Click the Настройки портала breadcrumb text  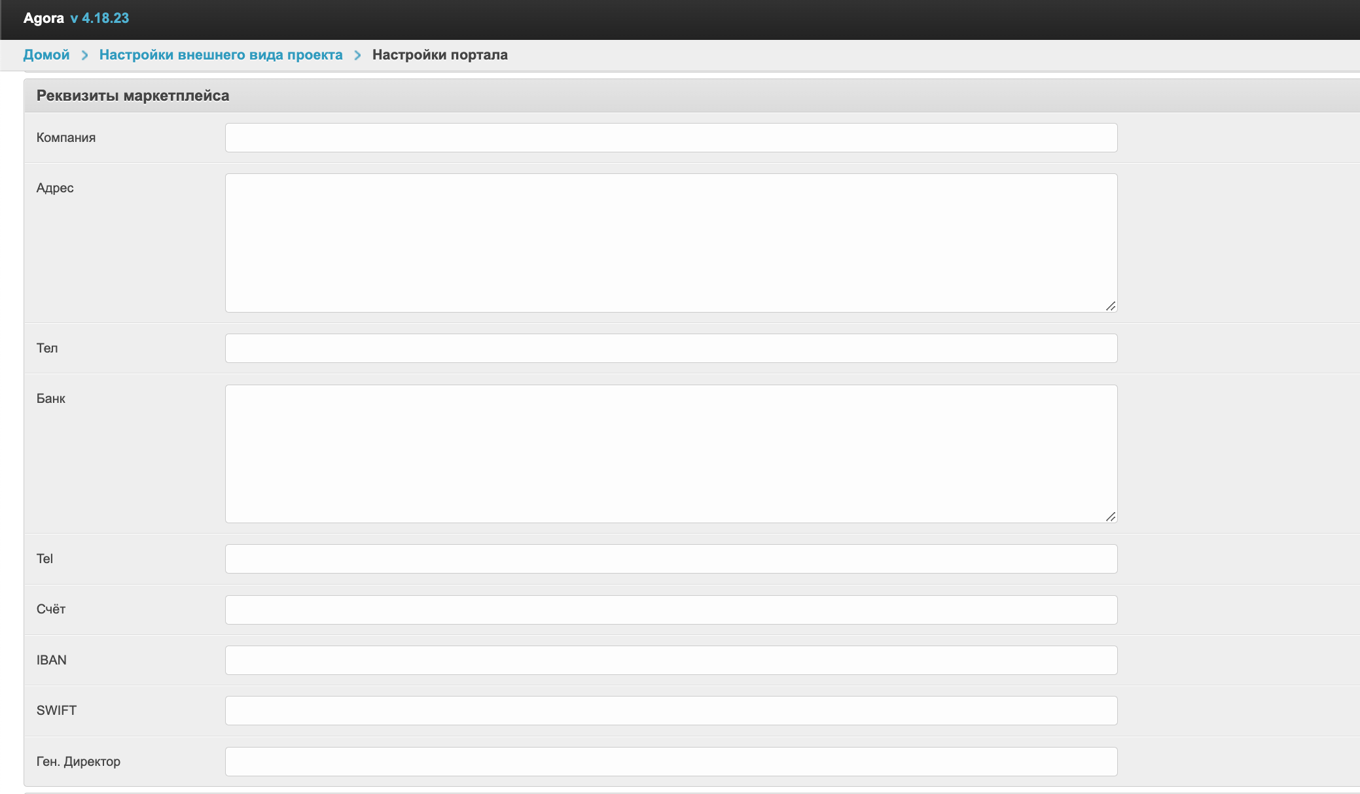[x=440, y=55]
